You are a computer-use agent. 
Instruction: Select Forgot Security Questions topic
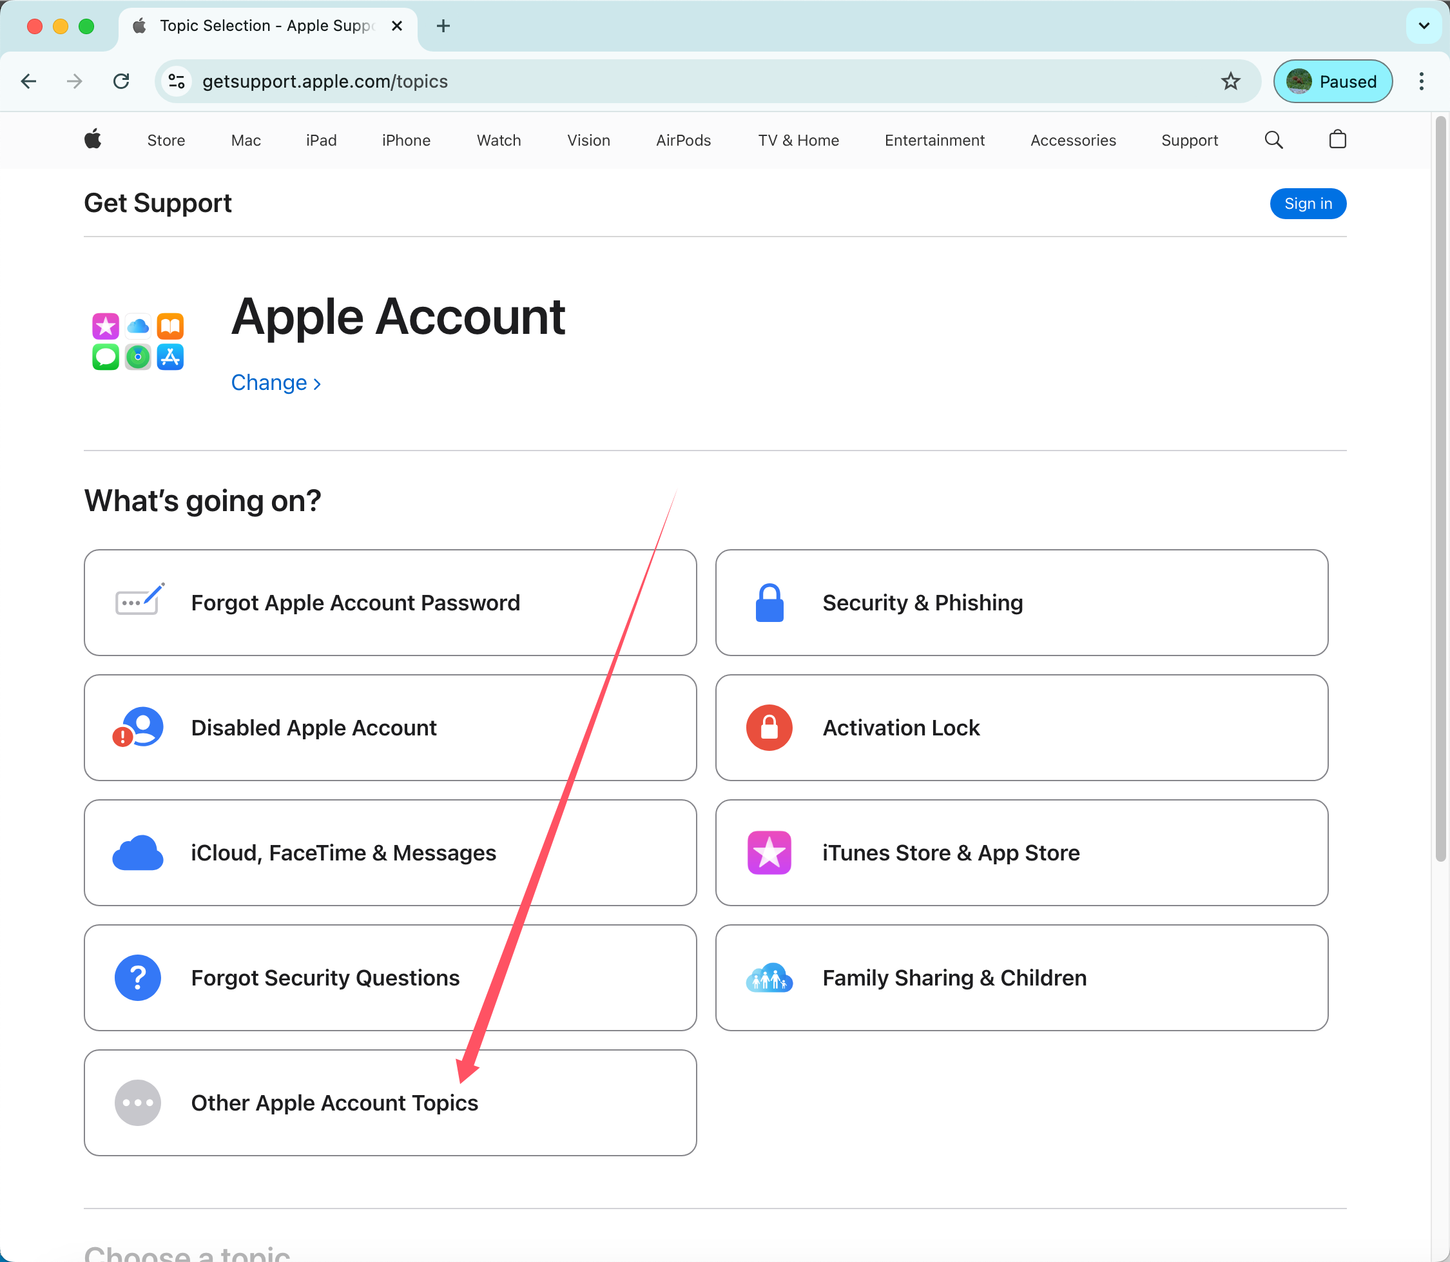click(x=390, y=978)
